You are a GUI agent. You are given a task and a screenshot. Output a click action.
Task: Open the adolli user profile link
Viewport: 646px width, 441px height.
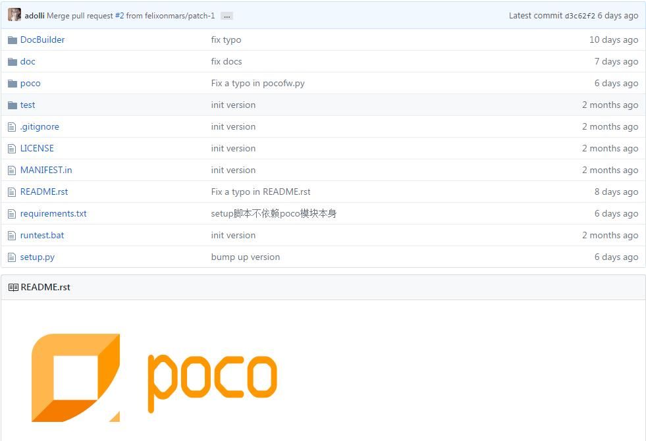(35, 16)
